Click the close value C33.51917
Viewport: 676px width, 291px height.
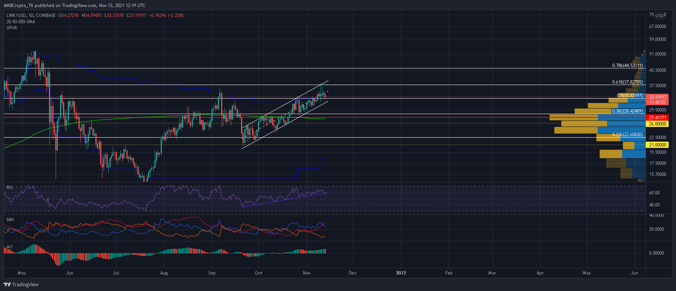136,15
